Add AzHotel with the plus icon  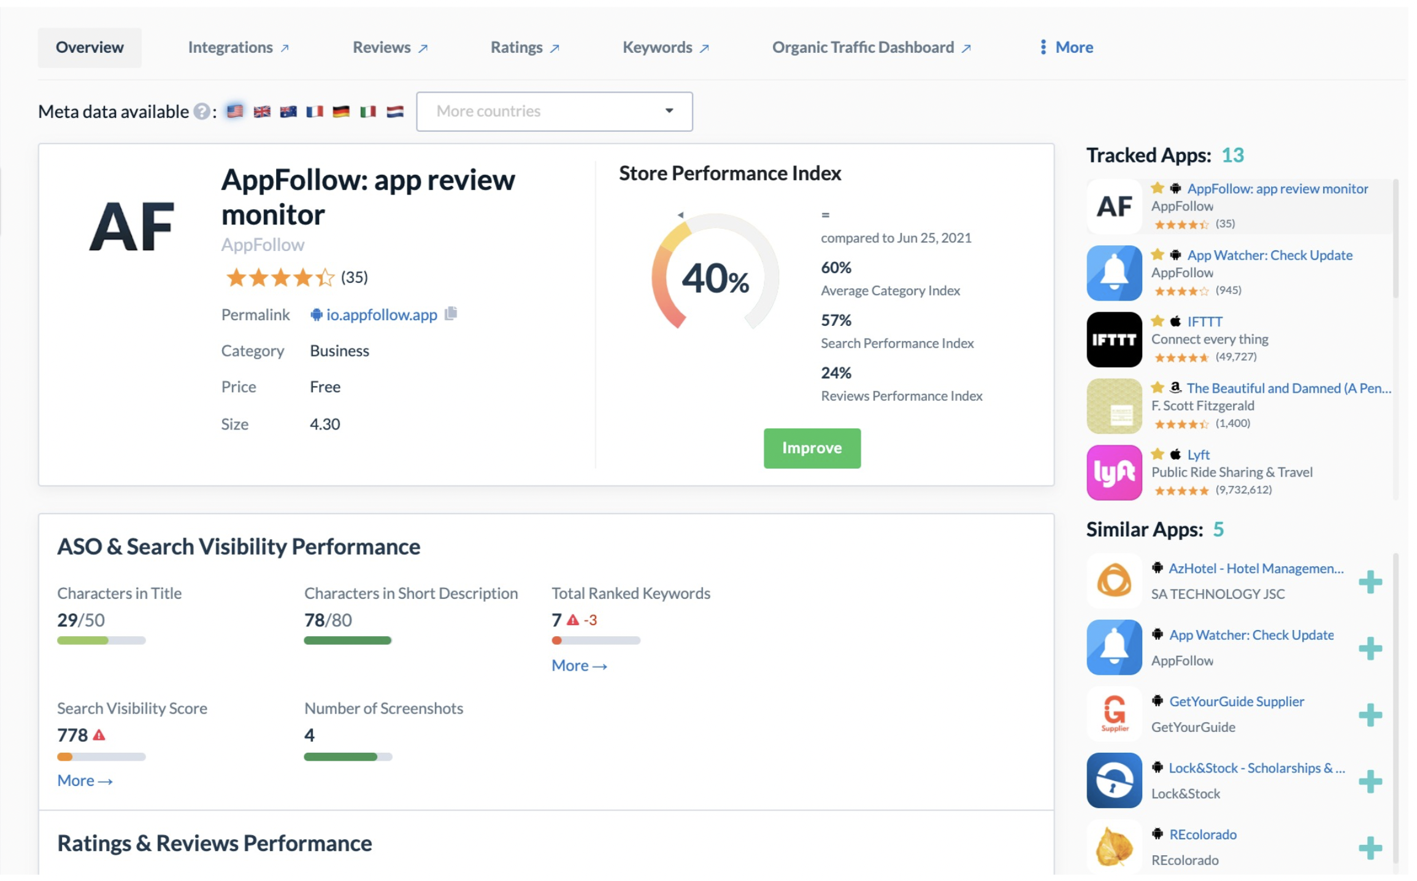coord(1370,582)
